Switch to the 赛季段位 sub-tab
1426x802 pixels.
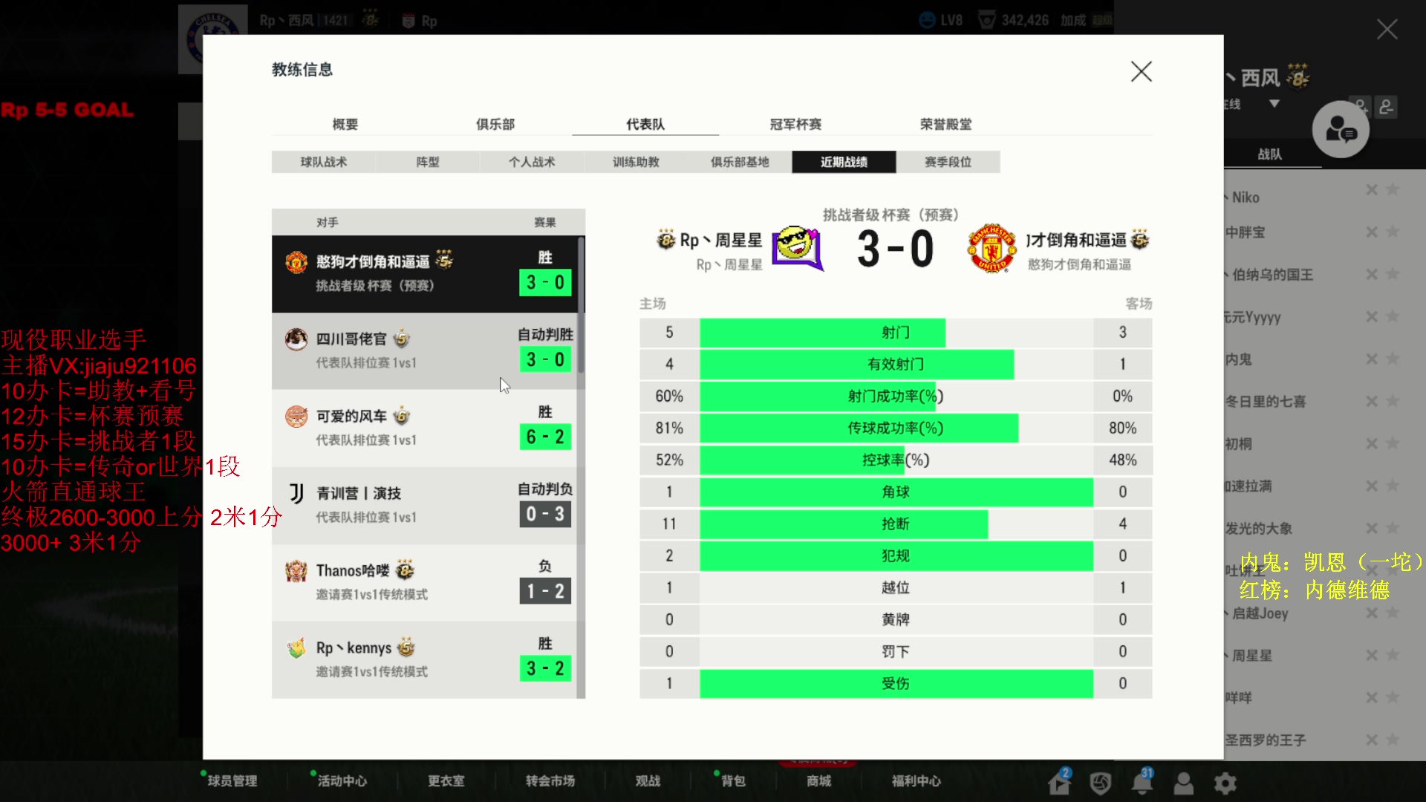tap(948, 162)
